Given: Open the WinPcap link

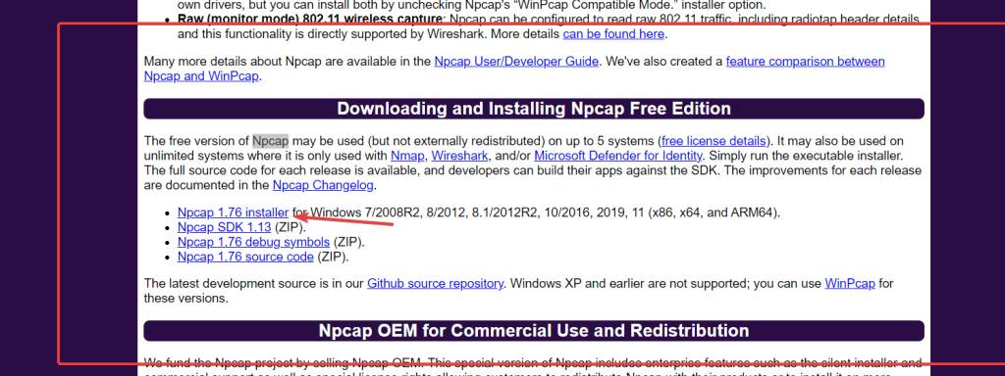Looking at the screenshot, I should point(850,283).
